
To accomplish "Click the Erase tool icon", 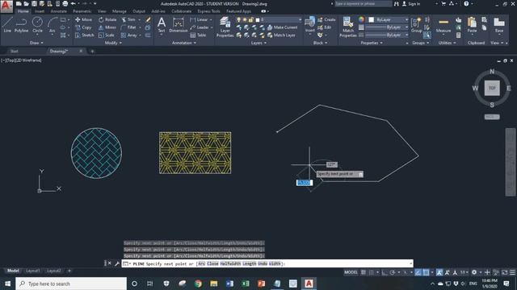I will [x=148, y=19].
